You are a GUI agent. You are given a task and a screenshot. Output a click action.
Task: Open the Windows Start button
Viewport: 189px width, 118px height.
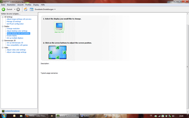(4, 116)
